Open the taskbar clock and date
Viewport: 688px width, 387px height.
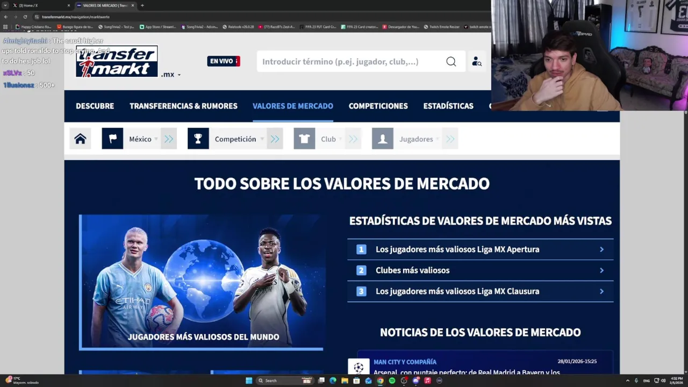[x=676, y=381]
